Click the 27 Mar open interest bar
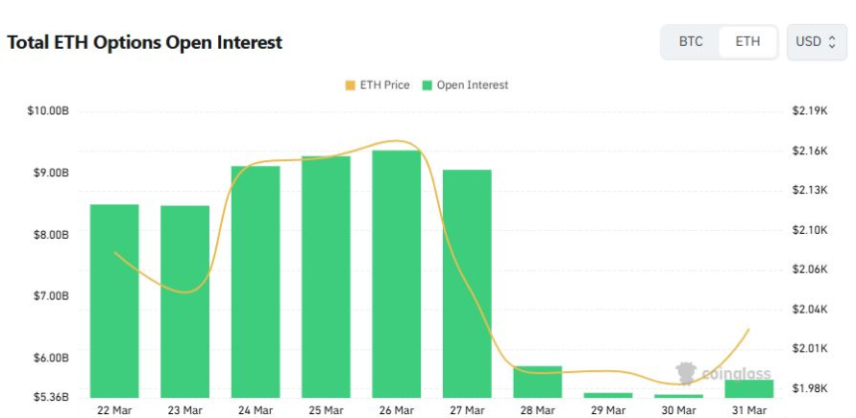Screen dimensions: 856x418 click(467, 284)
